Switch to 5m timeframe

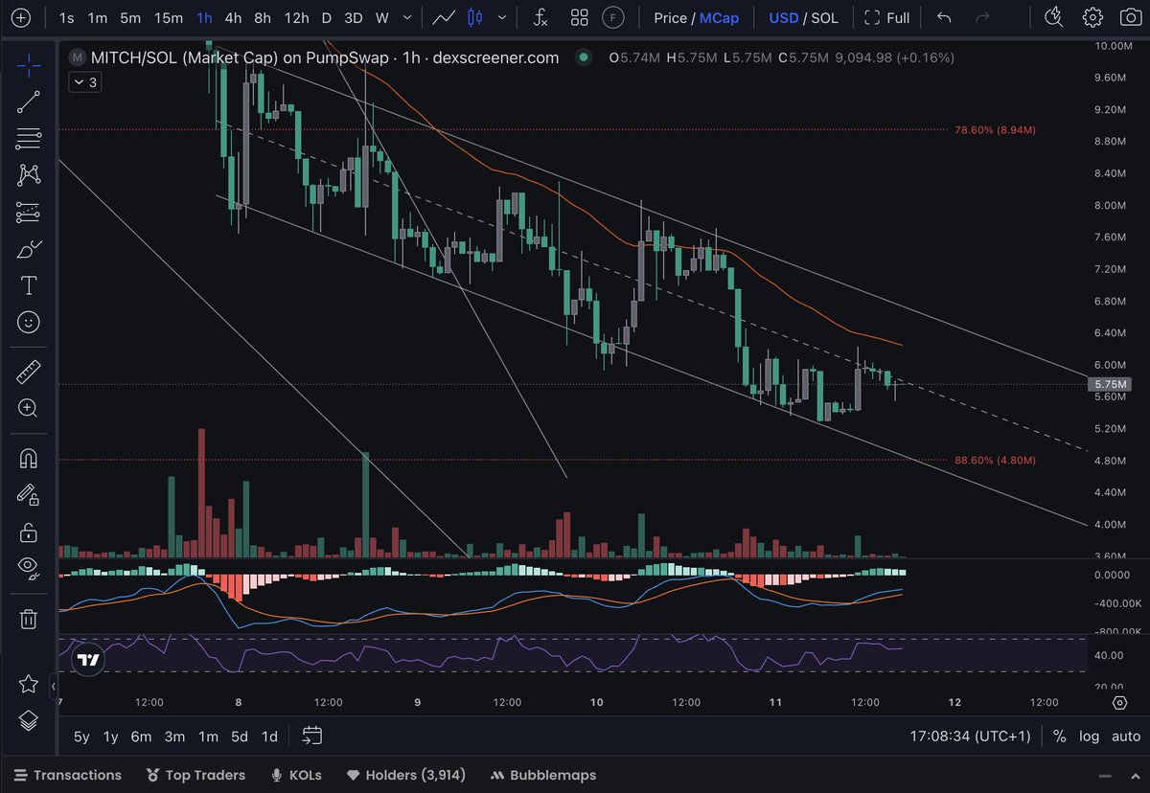tap(130, 17)
